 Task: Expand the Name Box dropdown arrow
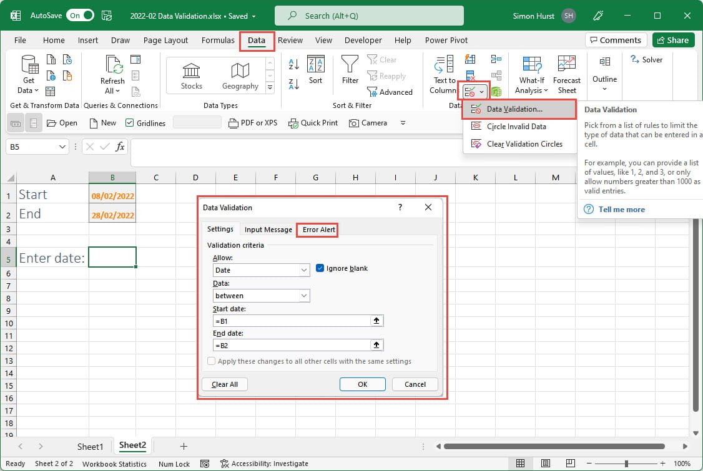[62, 147]
